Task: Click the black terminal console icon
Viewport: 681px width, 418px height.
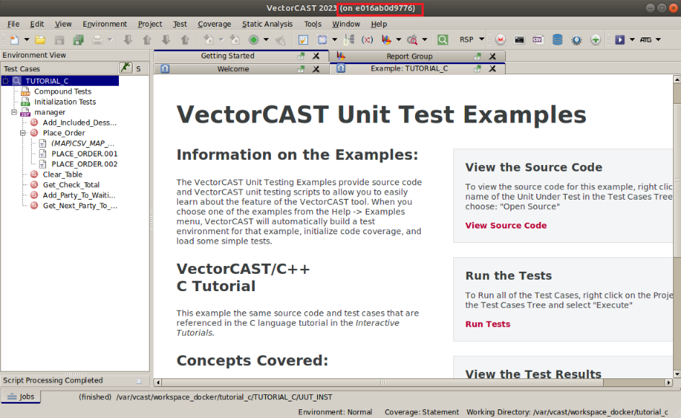Action: click(520, 40)
